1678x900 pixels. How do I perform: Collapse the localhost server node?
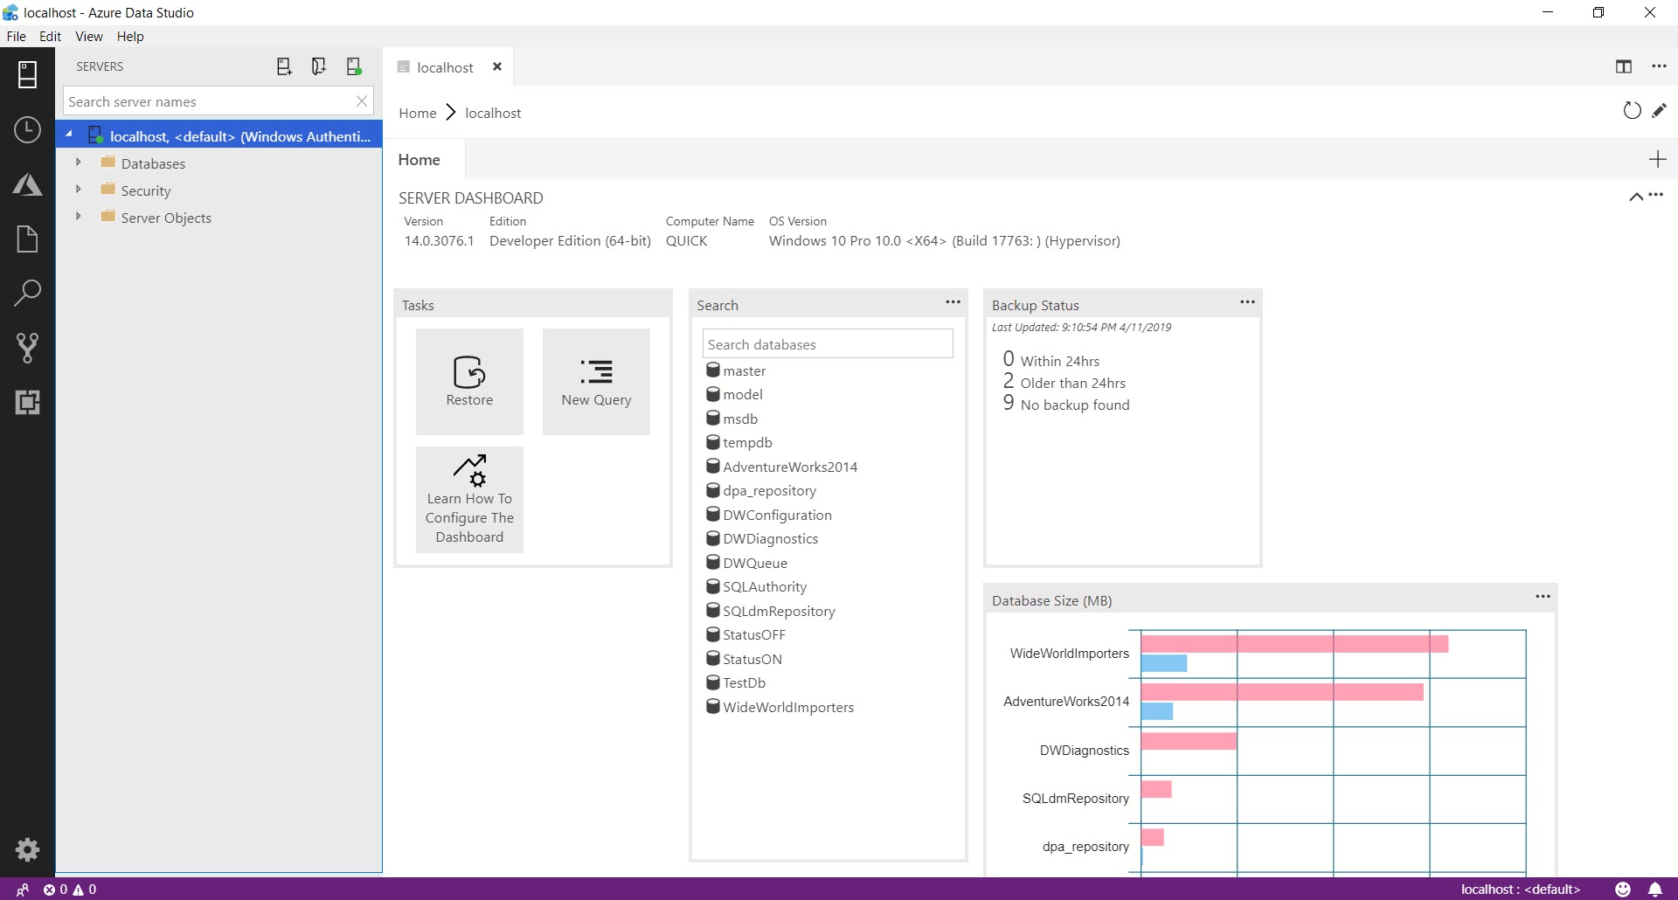point(68,135)
